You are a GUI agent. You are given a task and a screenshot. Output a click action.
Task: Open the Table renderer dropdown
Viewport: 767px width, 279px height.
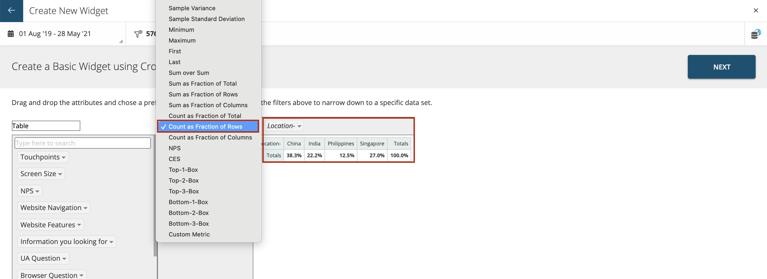(46, 126)
